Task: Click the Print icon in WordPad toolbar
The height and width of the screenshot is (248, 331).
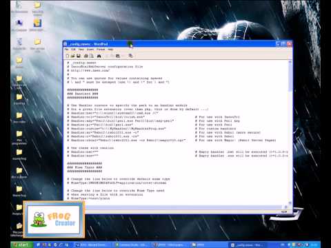Action: click(86, 56)
